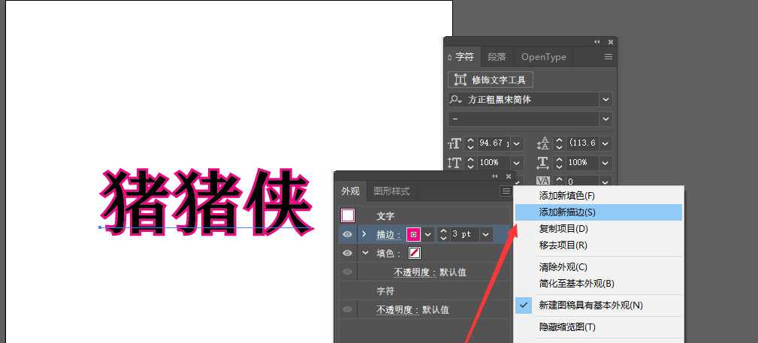The image size is (758, 343).
Task: Collapse the 填色 fill attribute row
Action: click(365, 253)
